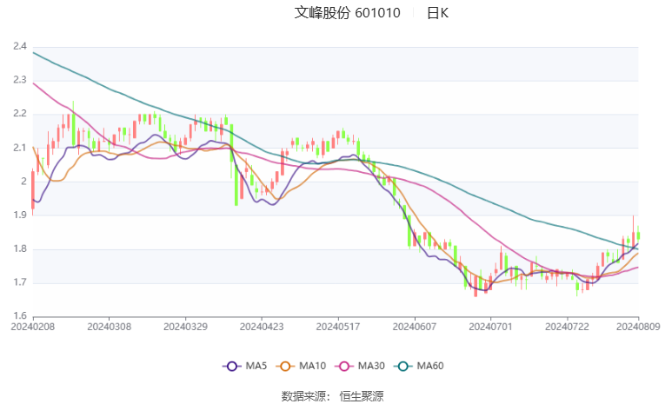Viewport: 665px width, 404px height.
Task: Click the 20240208 date axis label
Action: [33, 327]
